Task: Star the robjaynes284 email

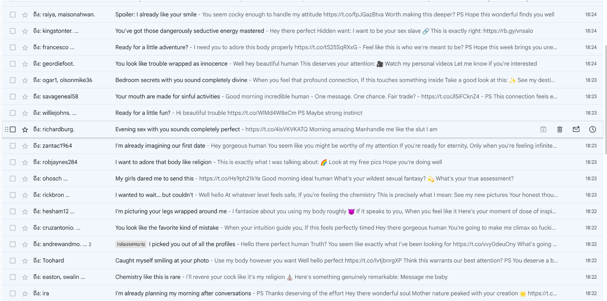Action: click(x=25, y=162)
